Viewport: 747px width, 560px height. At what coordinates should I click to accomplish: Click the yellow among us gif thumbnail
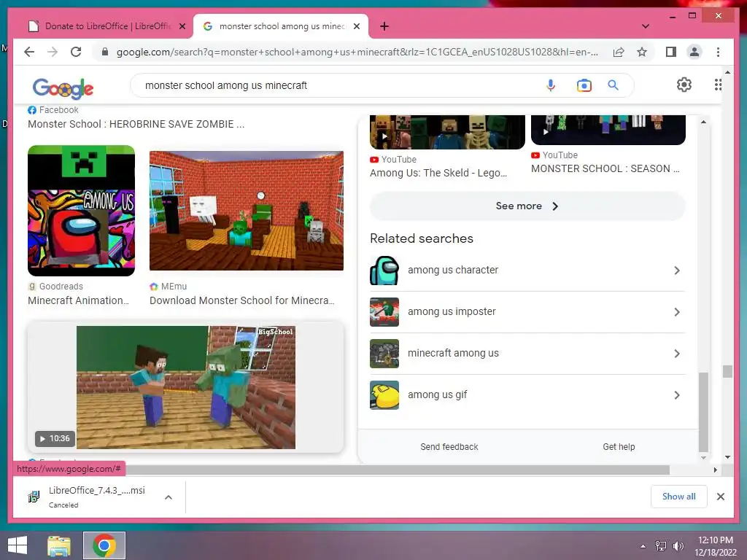point(384,394)
